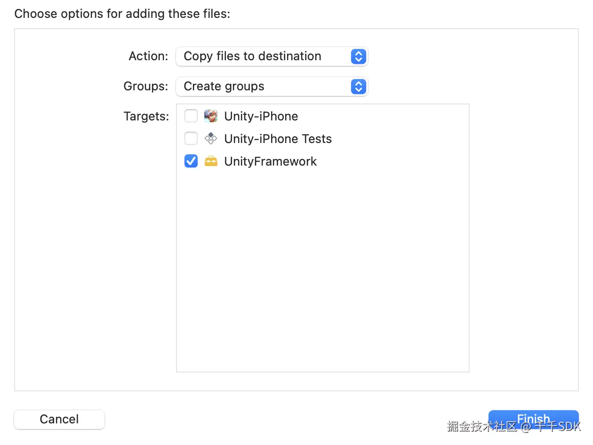Select the Unity-iPhone target row name
The height and width of the screenshot is (445, 593).
261,116
